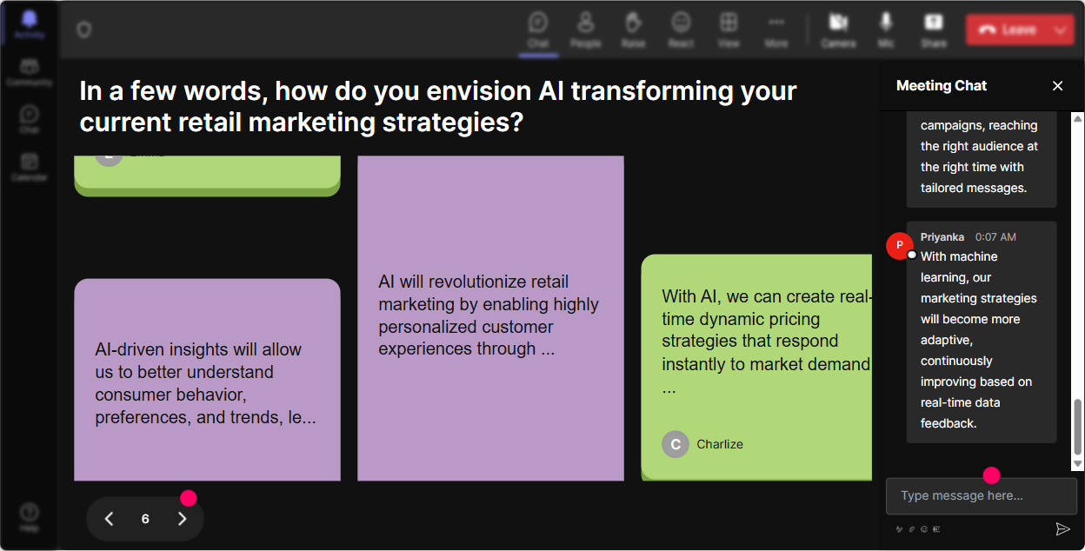Open the card about personalized customer experiences

point(490,318)
